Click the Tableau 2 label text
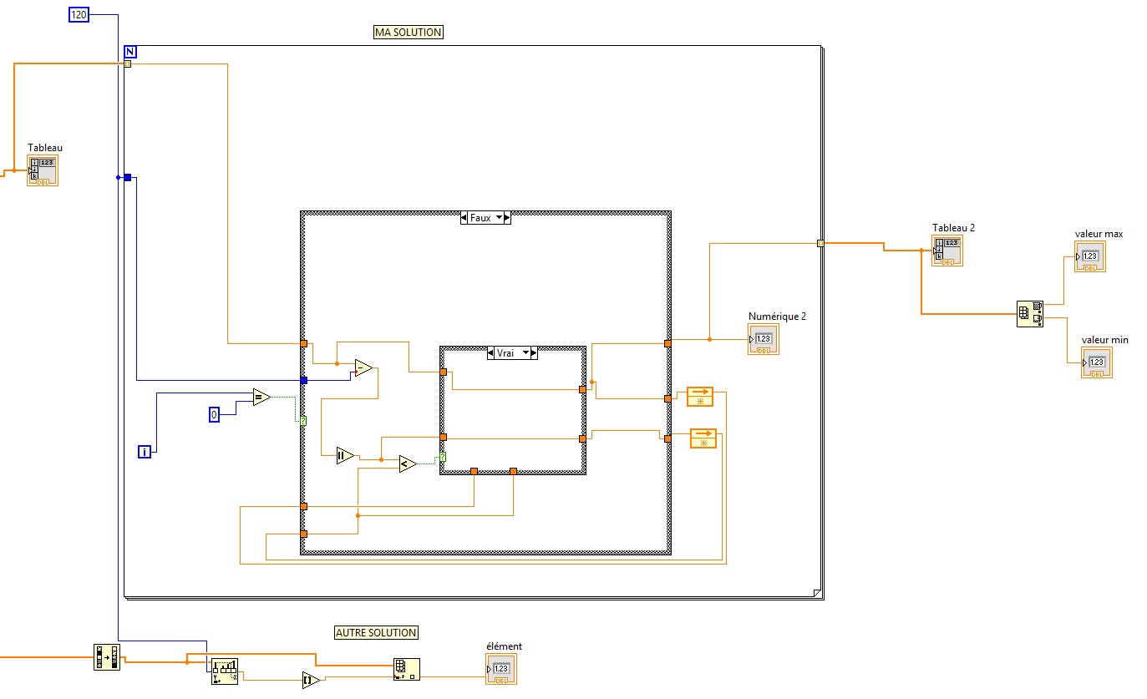The width and height of the screenshot is (1147, 699). point(953,227)
